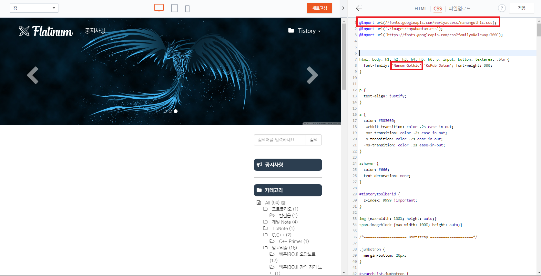The image size is (541, 276).
Task: Switch to tablet preview icon
Action: 174,8
